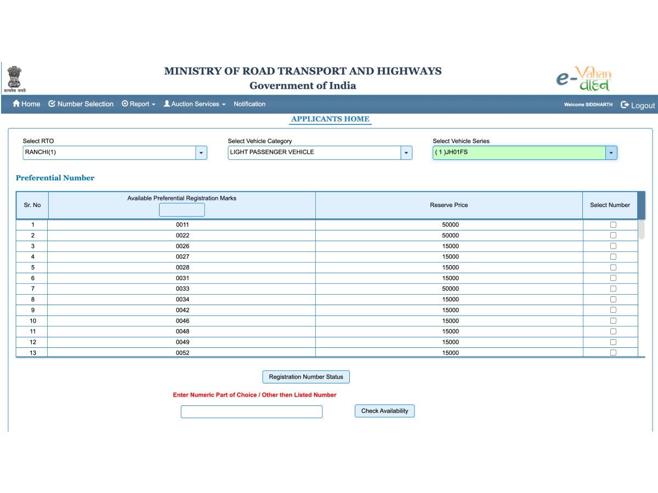Open the Select RTO dropdown
Screen dimensions: 658x493
click(x=201, y=152)
